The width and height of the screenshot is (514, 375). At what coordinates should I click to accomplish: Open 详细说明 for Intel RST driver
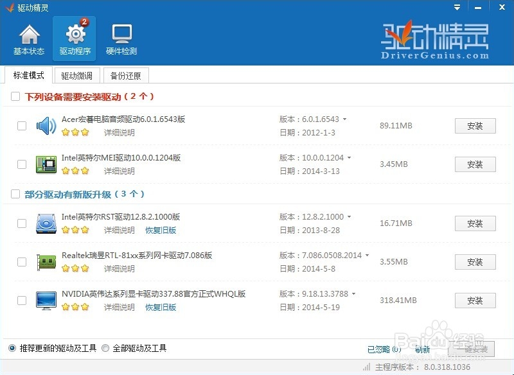pyautogui.click(x=120, y=231)
